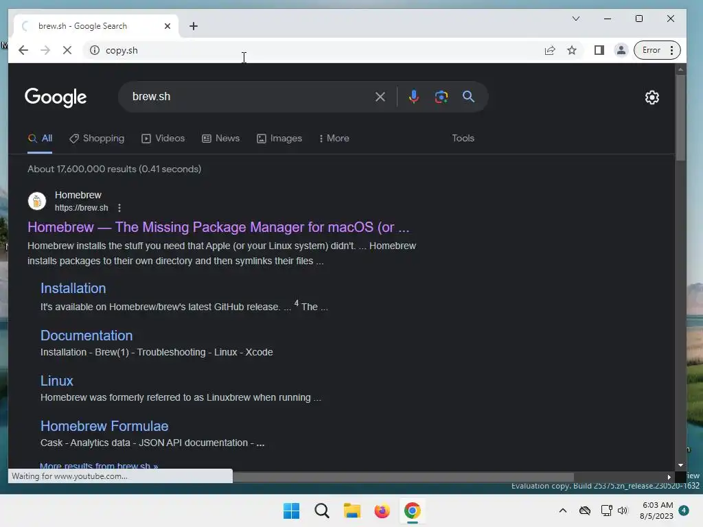Open notification badge showing 4
The width and height of the screenshot is (703, 527).
tap(684, 511)
